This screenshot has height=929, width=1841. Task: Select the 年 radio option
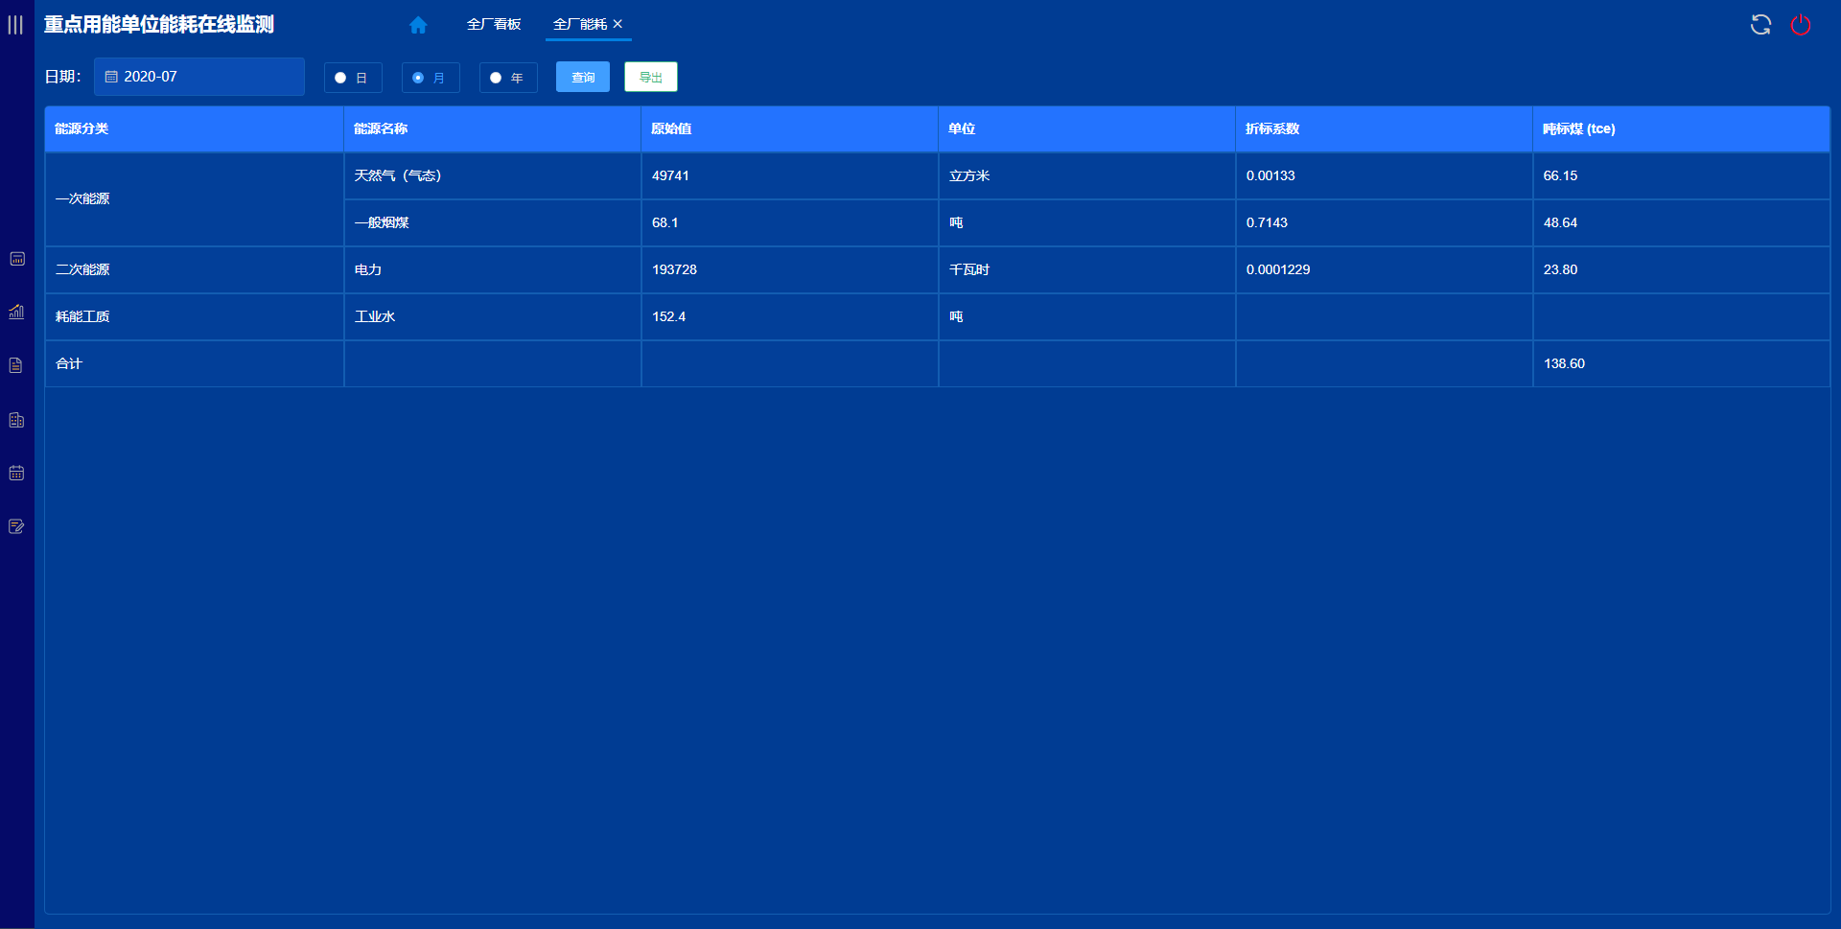click(508, 78)
